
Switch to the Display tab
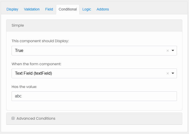pyautogui.click(x=12, y=9)
